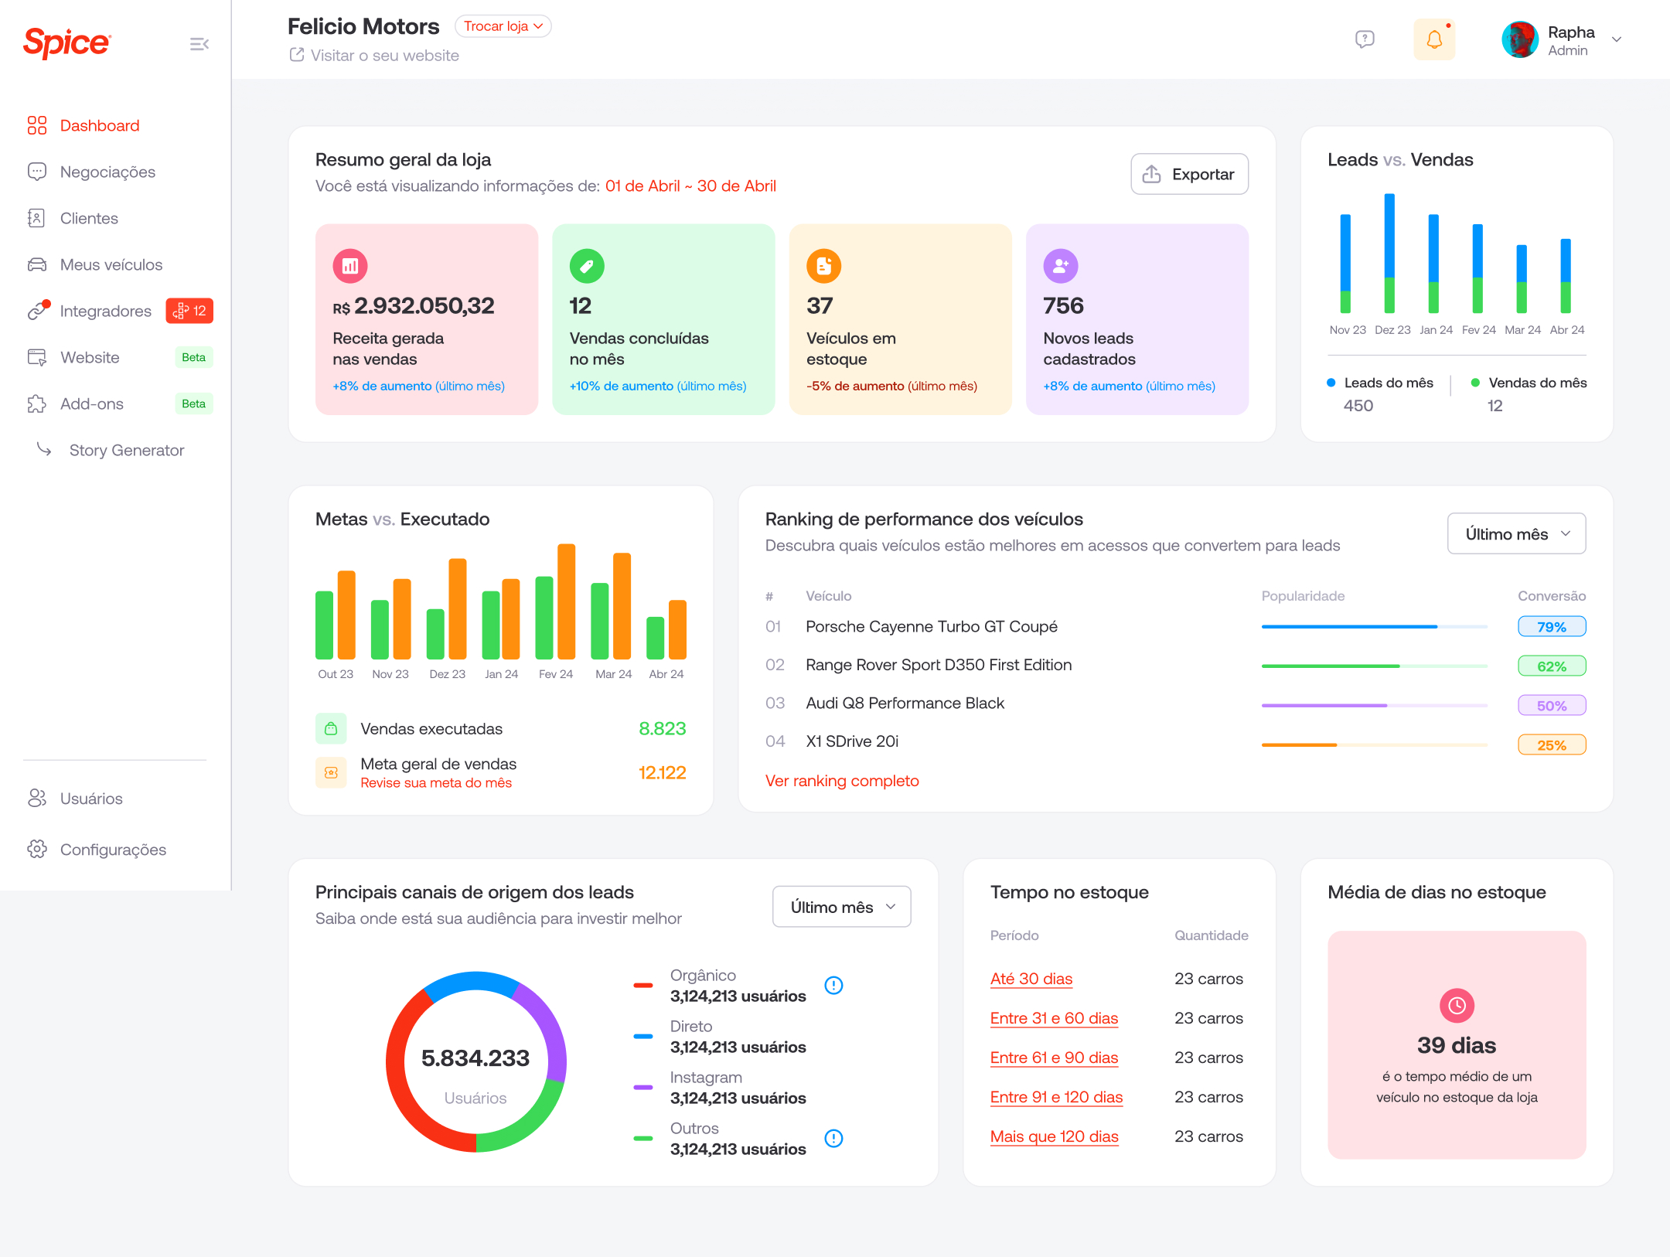
Task: Open the Entre 31 e 60 dias link
Action: (x=1054, y=1019)
